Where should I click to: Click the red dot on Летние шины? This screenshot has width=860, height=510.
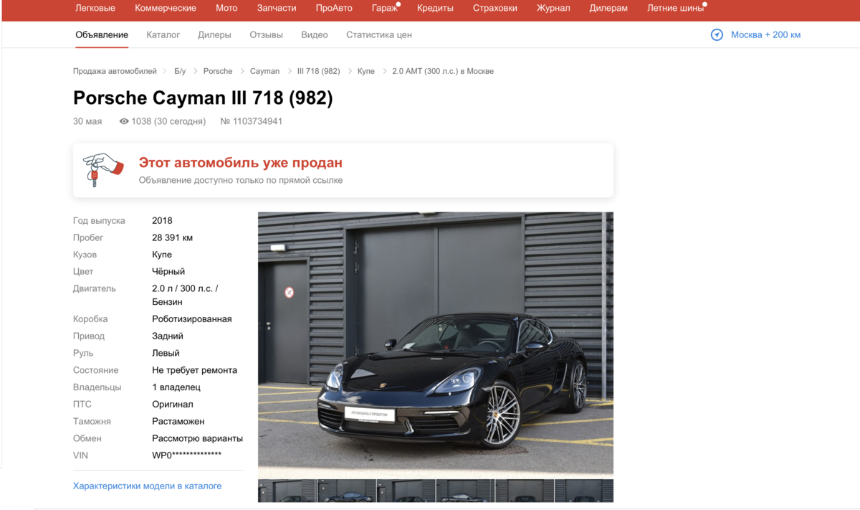click(x=703, y=4)
